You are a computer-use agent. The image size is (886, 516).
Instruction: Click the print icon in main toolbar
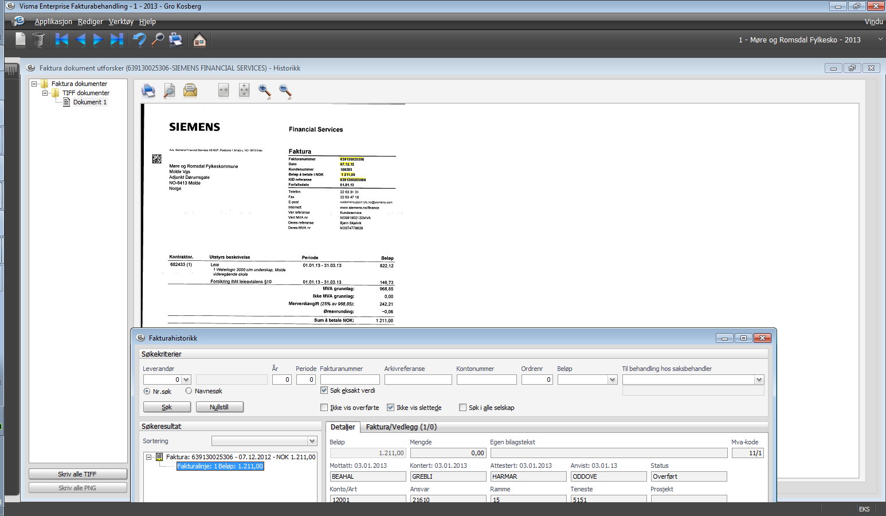176,39
